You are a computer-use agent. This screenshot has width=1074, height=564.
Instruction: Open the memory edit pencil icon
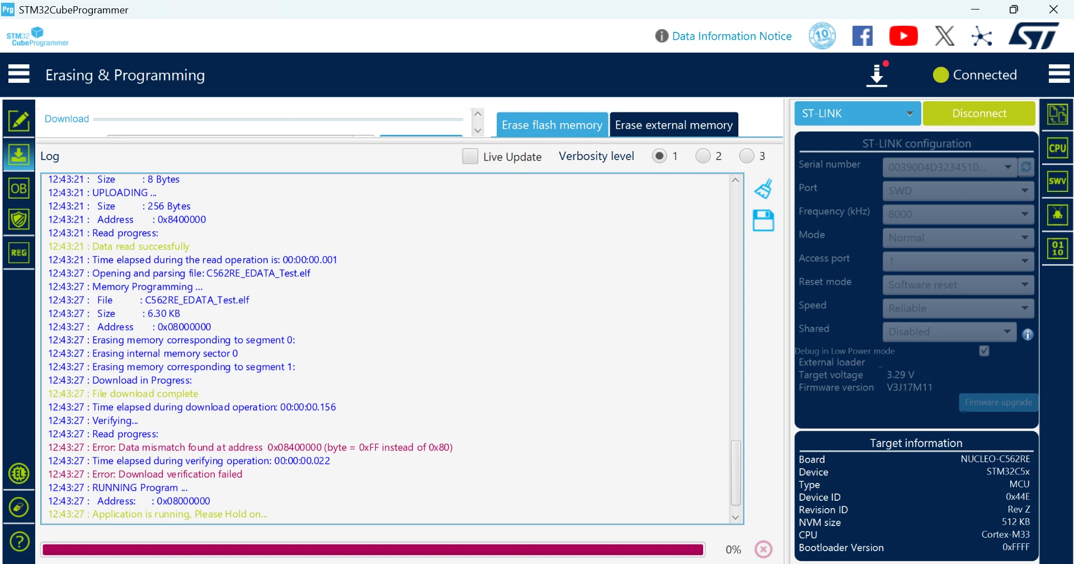[19, 120]
